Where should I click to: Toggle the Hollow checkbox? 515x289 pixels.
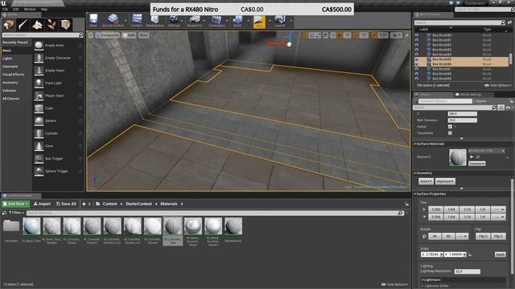click(x=450, y=127)
